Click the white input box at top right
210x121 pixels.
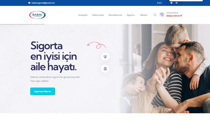tap(186, 1)
